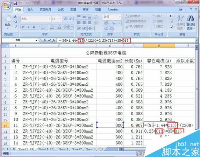Expand the formula bar with chevron
The image size is (200, 157).
click(196, 40)
